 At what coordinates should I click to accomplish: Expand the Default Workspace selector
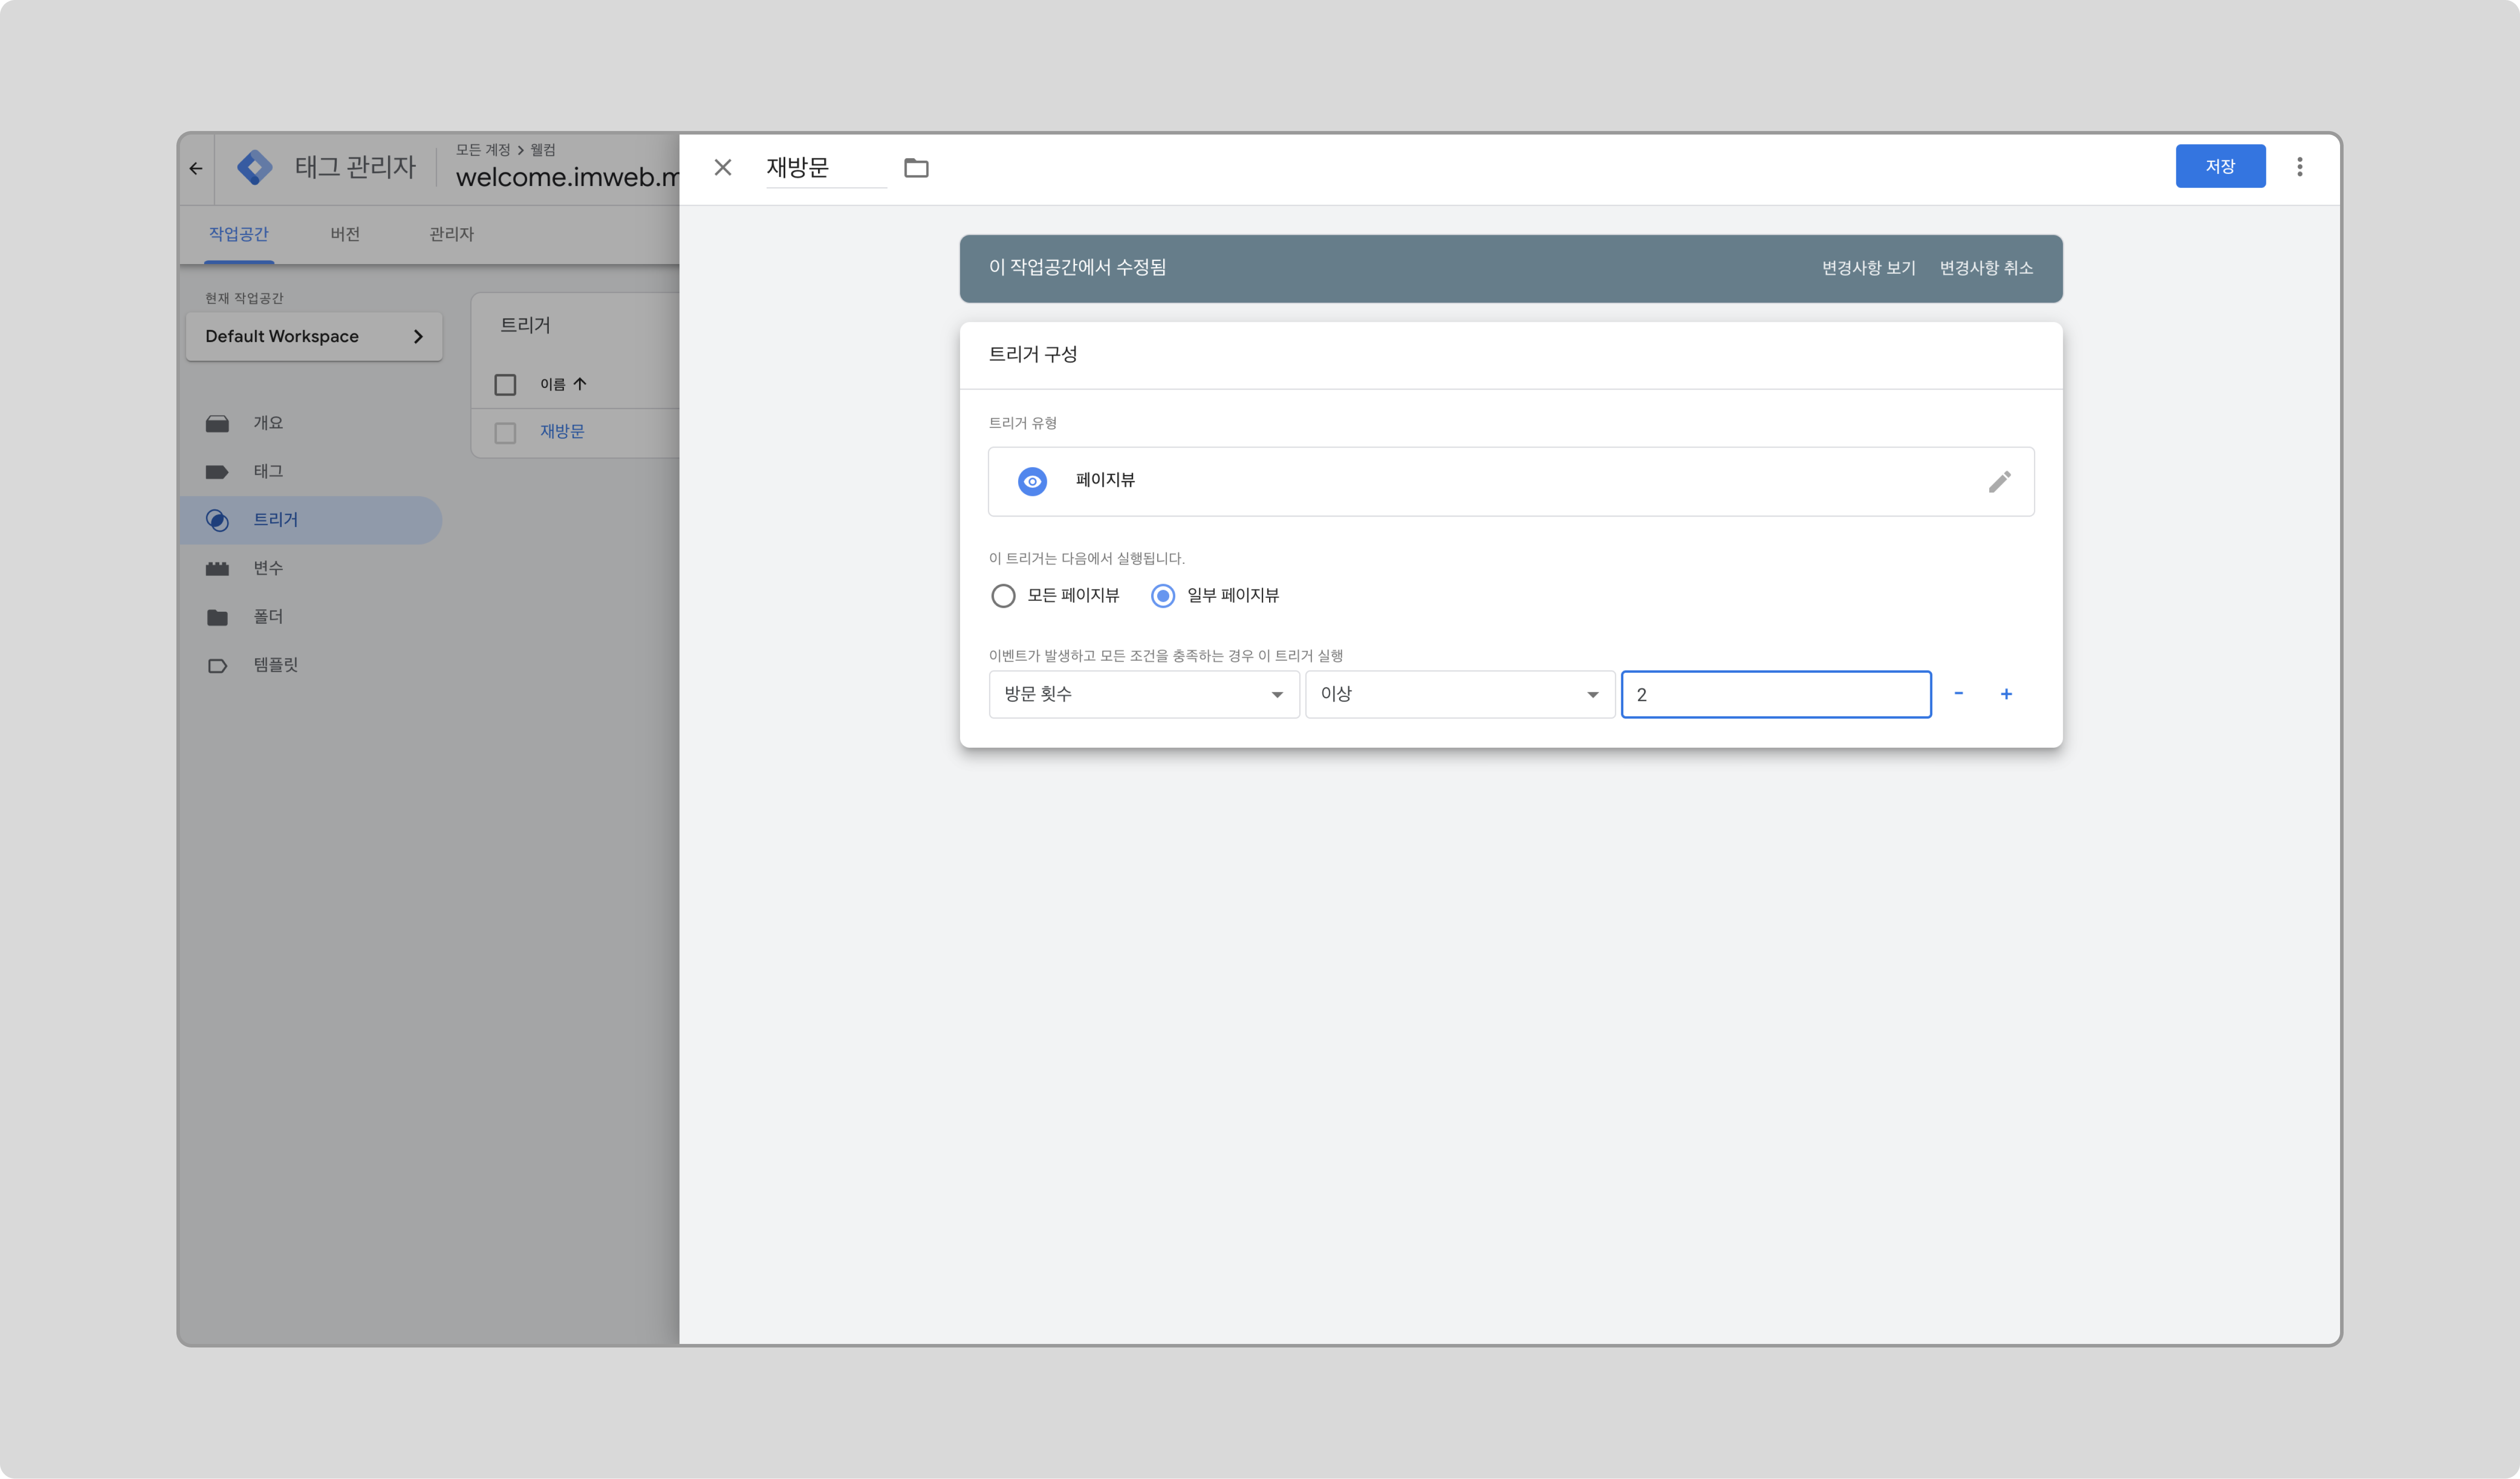(314, 336)
